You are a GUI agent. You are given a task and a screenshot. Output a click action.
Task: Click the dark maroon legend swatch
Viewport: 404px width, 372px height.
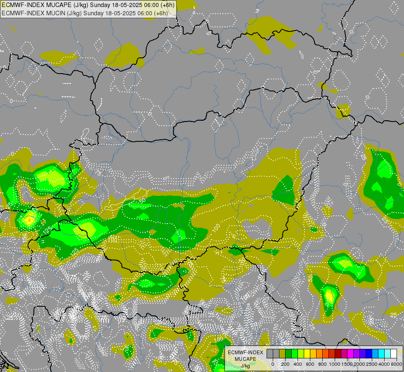click(338, 354)
